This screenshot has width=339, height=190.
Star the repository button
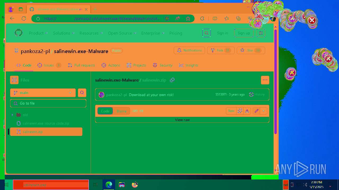coord(251,50)
